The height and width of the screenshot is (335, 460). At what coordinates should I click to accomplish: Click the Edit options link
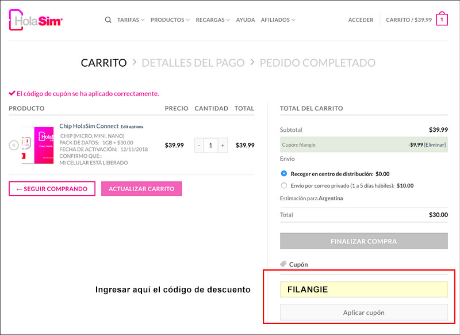tap(132, 127)
